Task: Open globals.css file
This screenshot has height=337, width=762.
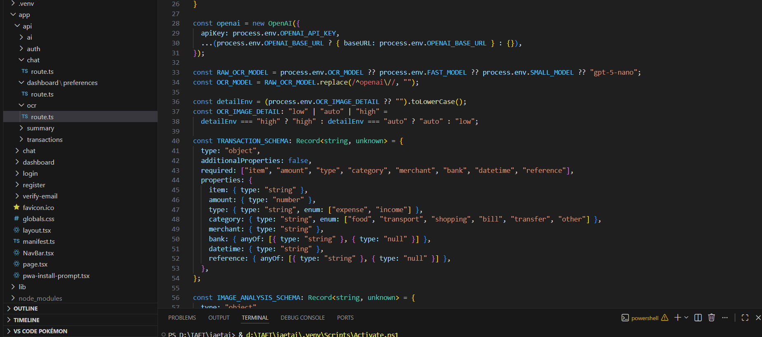Action: click(80, 219)
